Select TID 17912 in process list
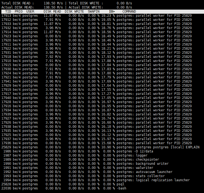The height and width of the screenshot is (193, 204). click(x=6, y=20)
